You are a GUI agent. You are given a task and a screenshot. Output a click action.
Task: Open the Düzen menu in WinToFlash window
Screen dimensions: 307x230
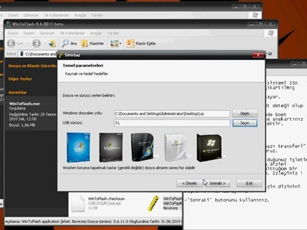pos(29,33)
